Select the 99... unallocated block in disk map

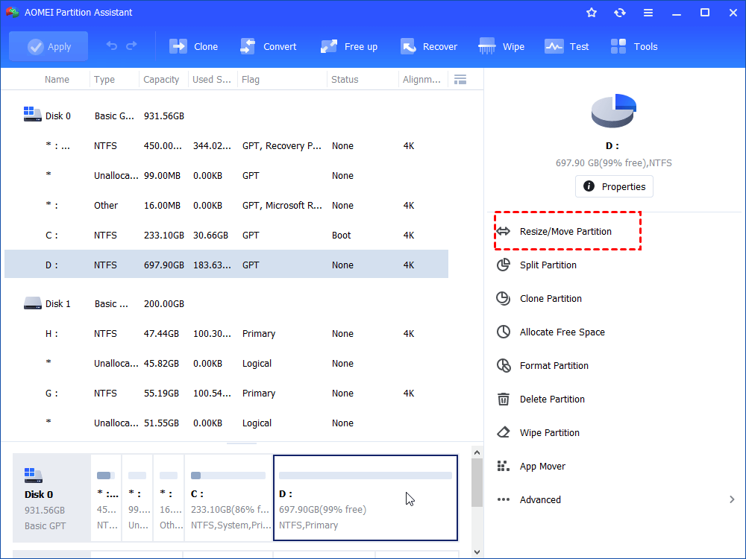click(137, 498)
